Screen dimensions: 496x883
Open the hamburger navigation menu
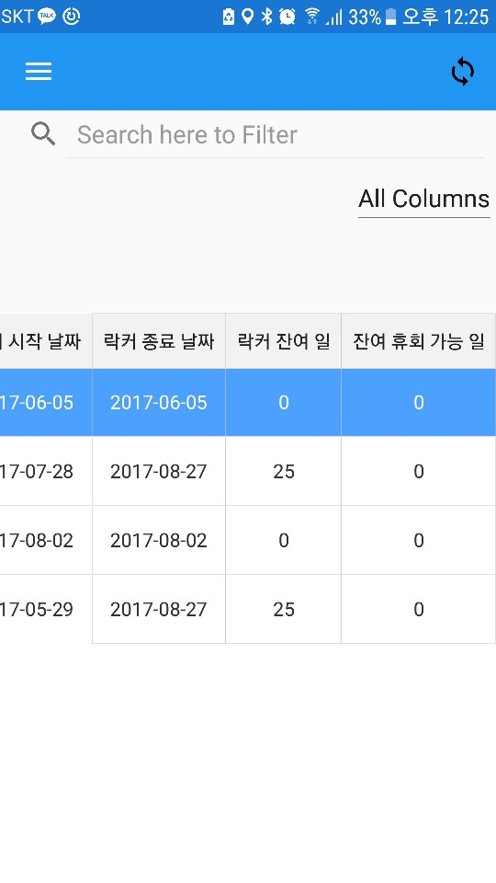[39, 72]
